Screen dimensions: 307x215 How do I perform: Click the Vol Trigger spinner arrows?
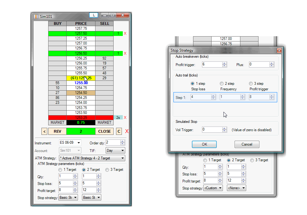224,130
